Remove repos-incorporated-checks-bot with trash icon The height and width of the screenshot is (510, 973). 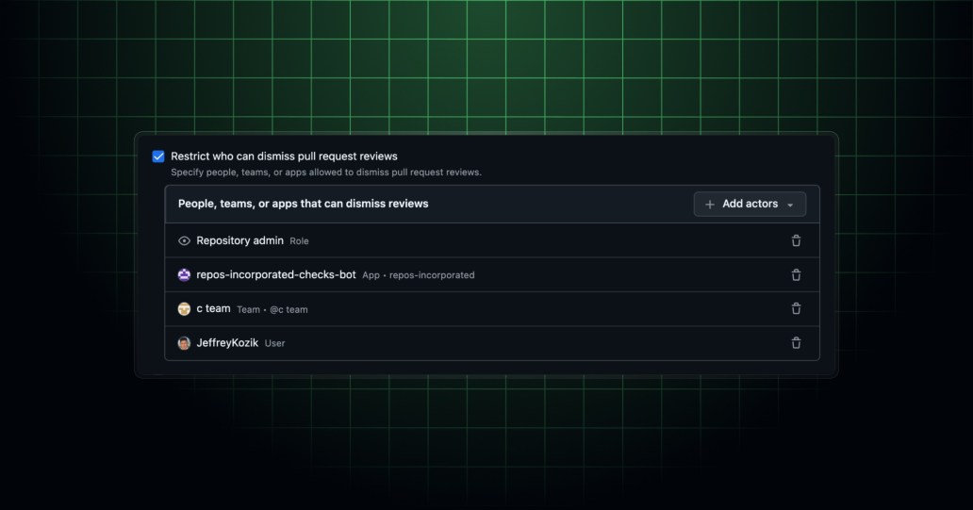(x=796, y=275)
